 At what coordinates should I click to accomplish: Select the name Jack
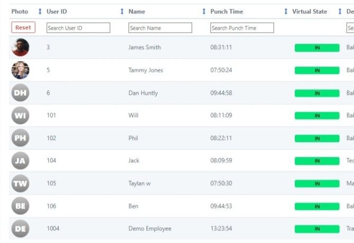[134, 161]
